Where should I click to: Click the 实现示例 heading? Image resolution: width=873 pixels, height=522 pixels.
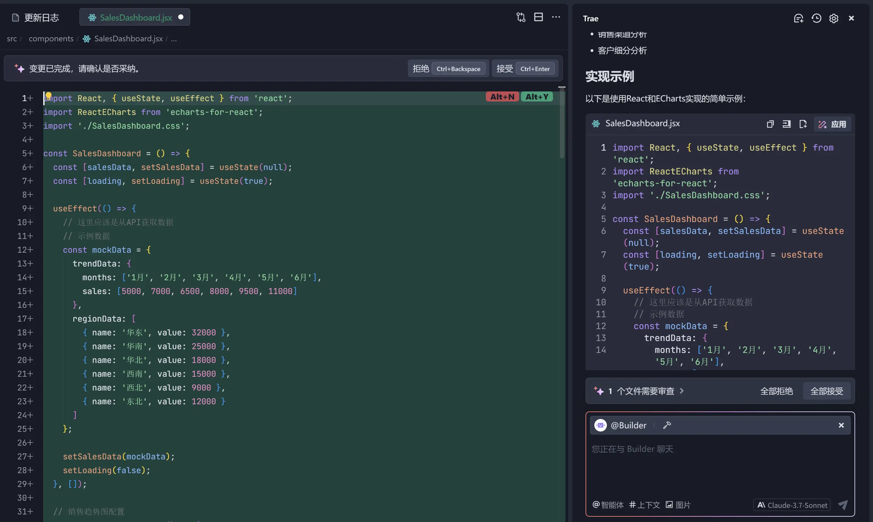[610, 76]
